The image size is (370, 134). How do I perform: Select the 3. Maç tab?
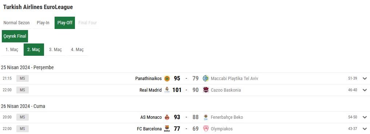coord(55,50)
